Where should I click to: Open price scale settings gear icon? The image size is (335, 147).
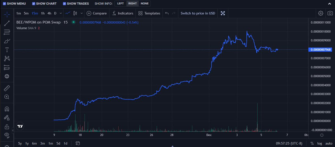[322, 135]
